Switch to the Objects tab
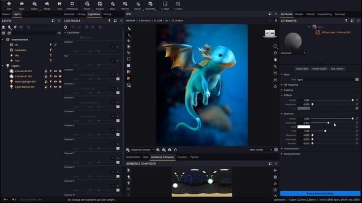362x203 pixels. click(x=6, y=14)
